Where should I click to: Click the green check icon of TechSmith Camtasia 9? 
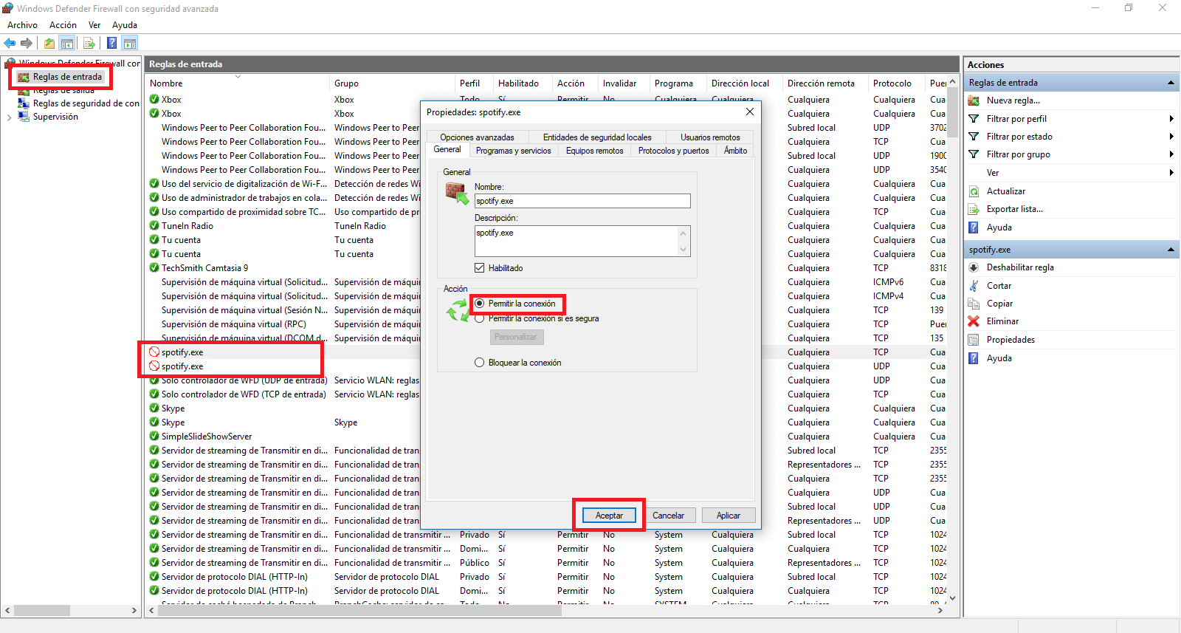(154, 268)
